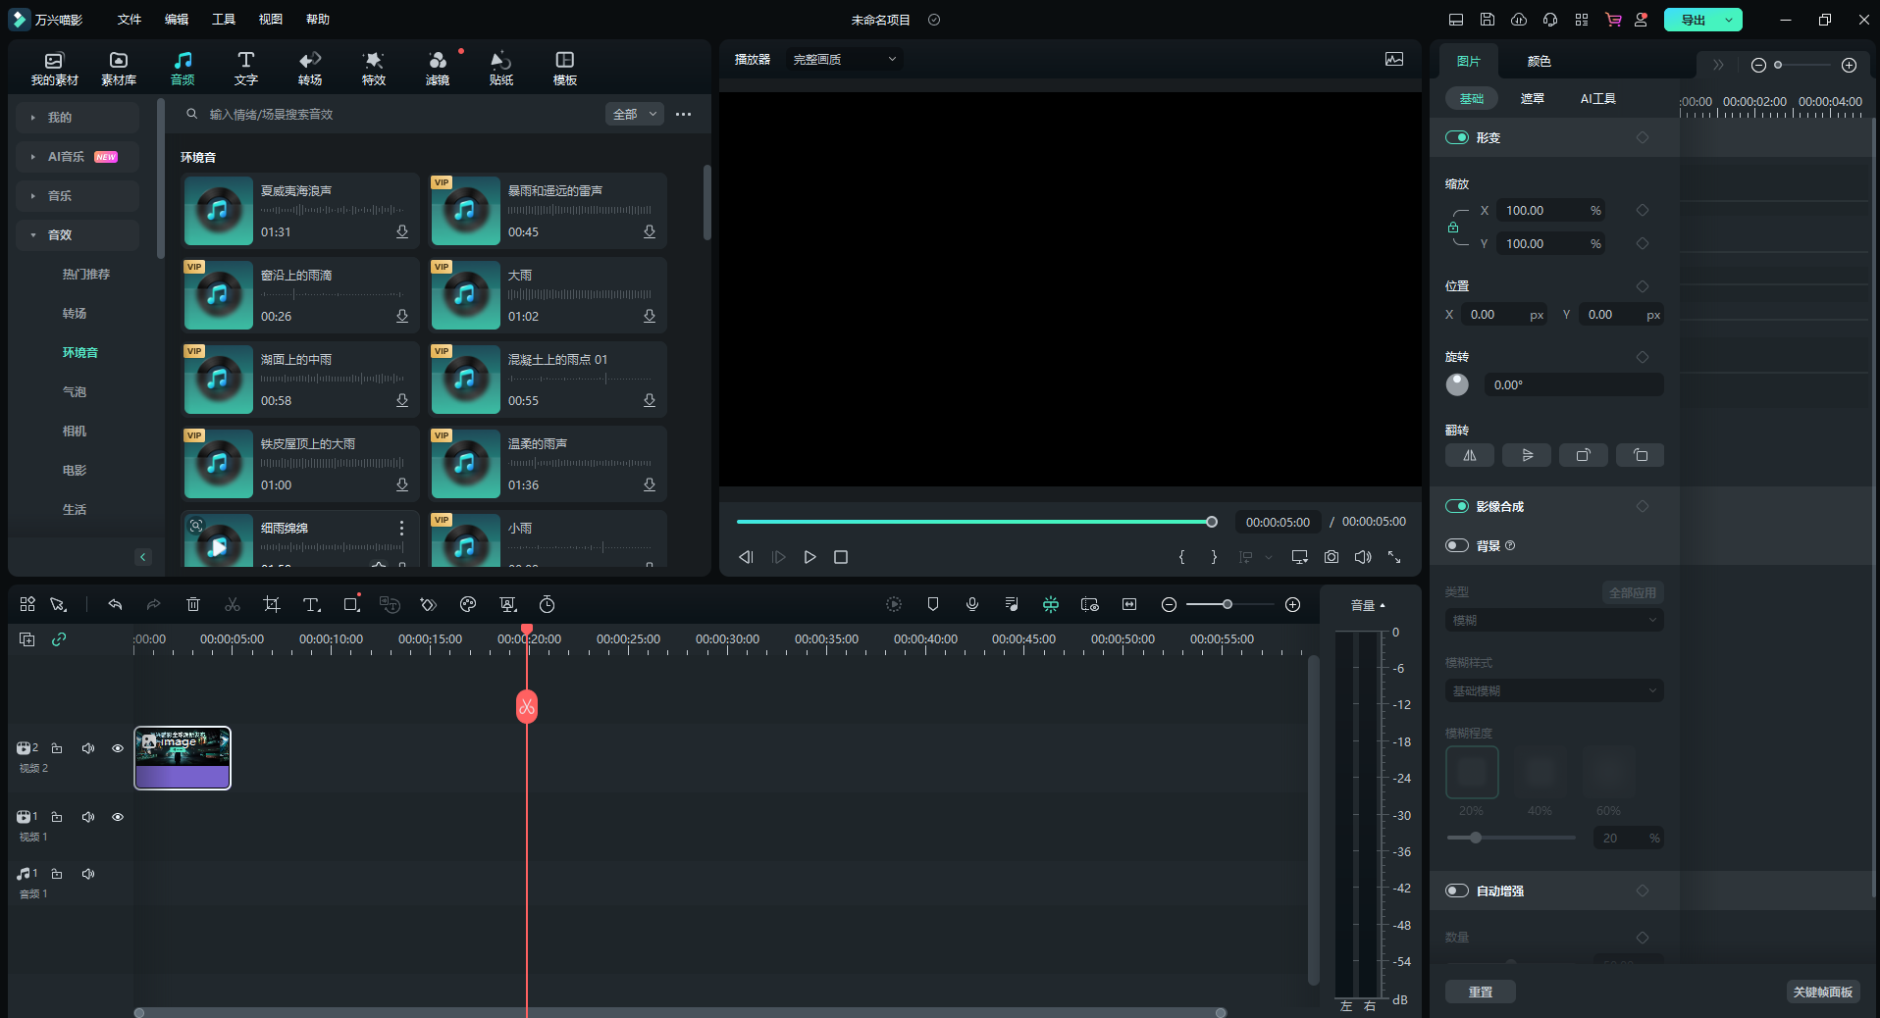Toggle the 形变 transform switch
This screenshot has width=1880, height=1018.
[x=1457, y=137]
